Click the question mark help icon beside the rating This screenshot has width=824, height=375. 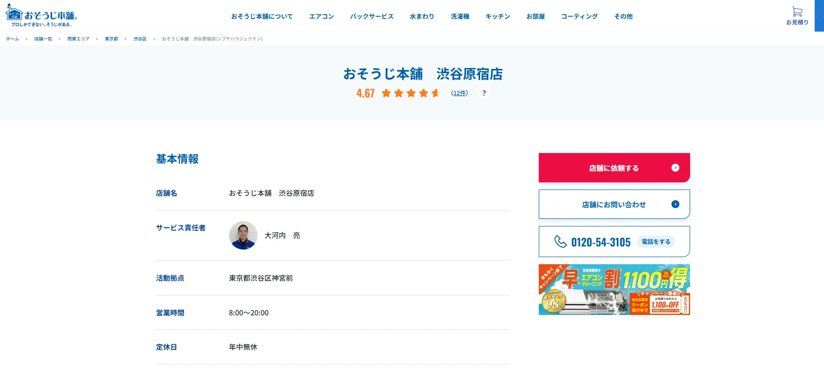(x=484, y=93)
